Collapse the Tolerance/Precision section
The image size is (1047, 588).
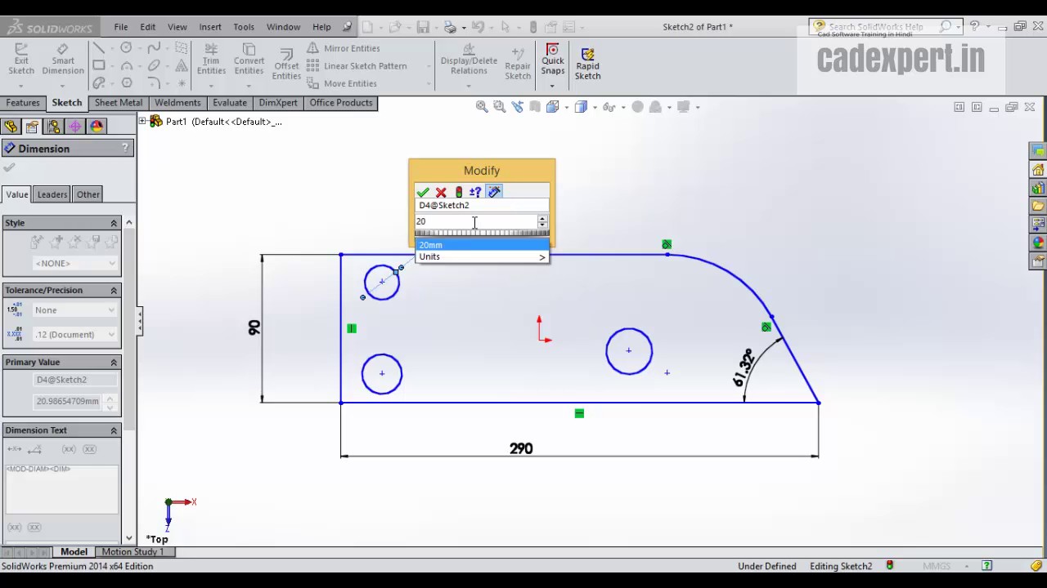114,291
